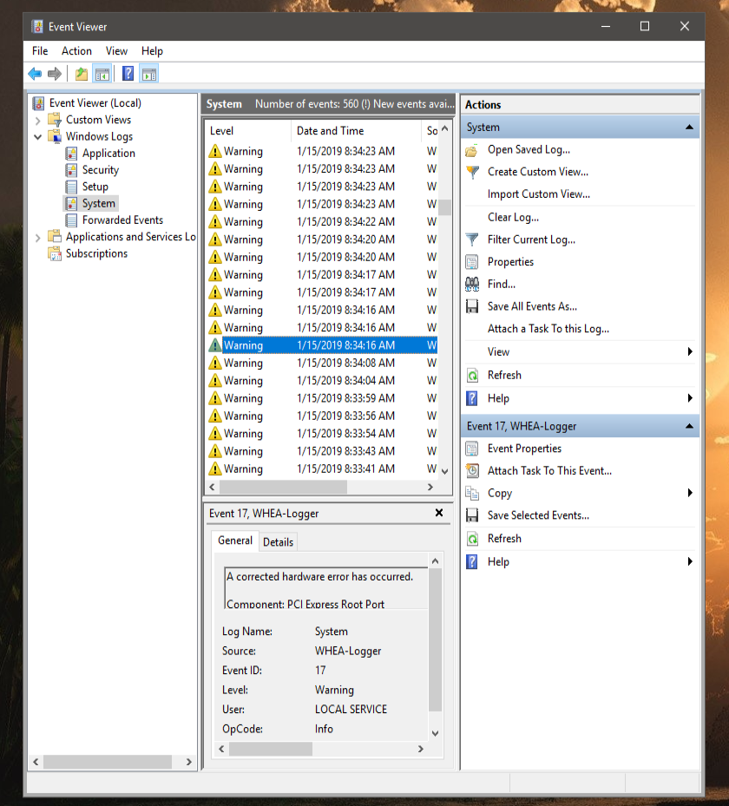The width and height of the screenshot is (729, 806).
Task: Select the System log in tree
Action: (98, 203)
